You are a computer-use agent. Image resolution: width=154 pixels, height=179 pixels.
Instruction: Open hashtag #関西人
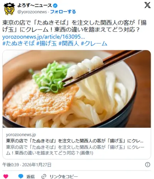tap(69, 43)
